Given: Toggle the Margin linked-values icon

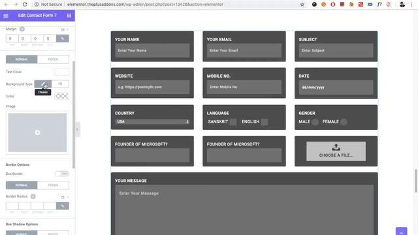Looking at the screenshot, I should (x=63, y=39).
